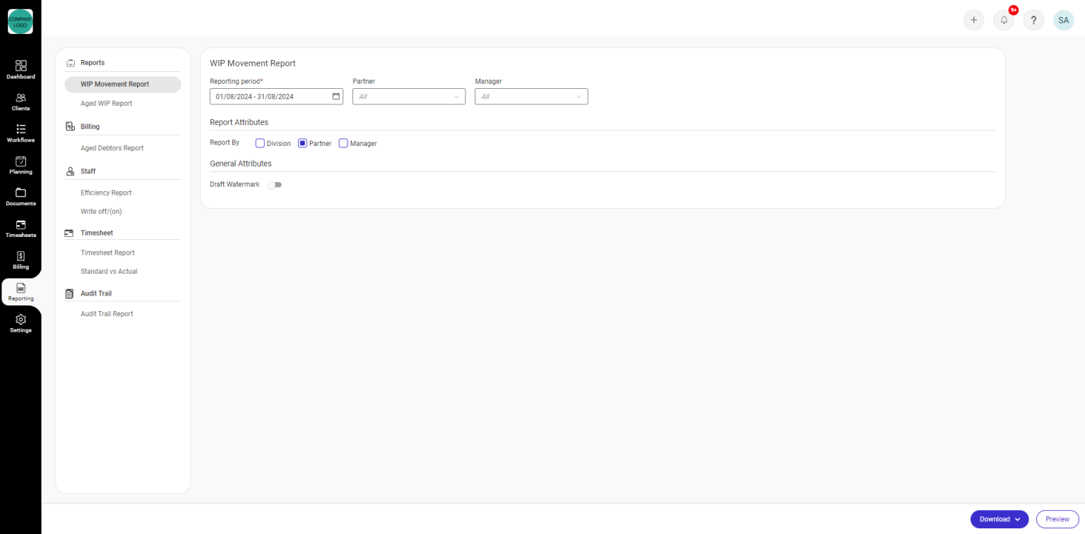Navigate to Planning via sidebar icon
This screenshot has height=534, width=1085.
click(20, 164)
